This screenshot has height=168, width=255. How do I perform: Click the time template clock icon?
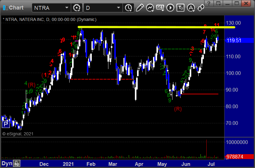(x=128, y=7)
